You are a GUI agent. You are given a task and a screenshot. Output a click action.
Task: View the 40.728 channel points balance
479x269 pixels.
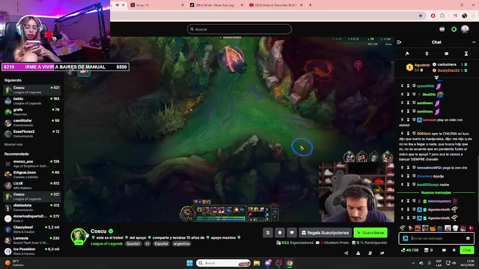(x=410, y=250)
